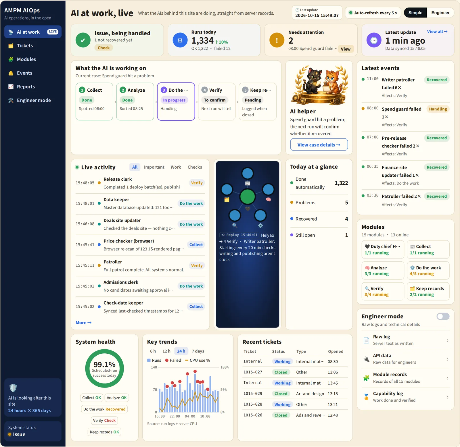Click the blue gear Runs today icon
The image size is (460, 447).
[x=180, y=40]
